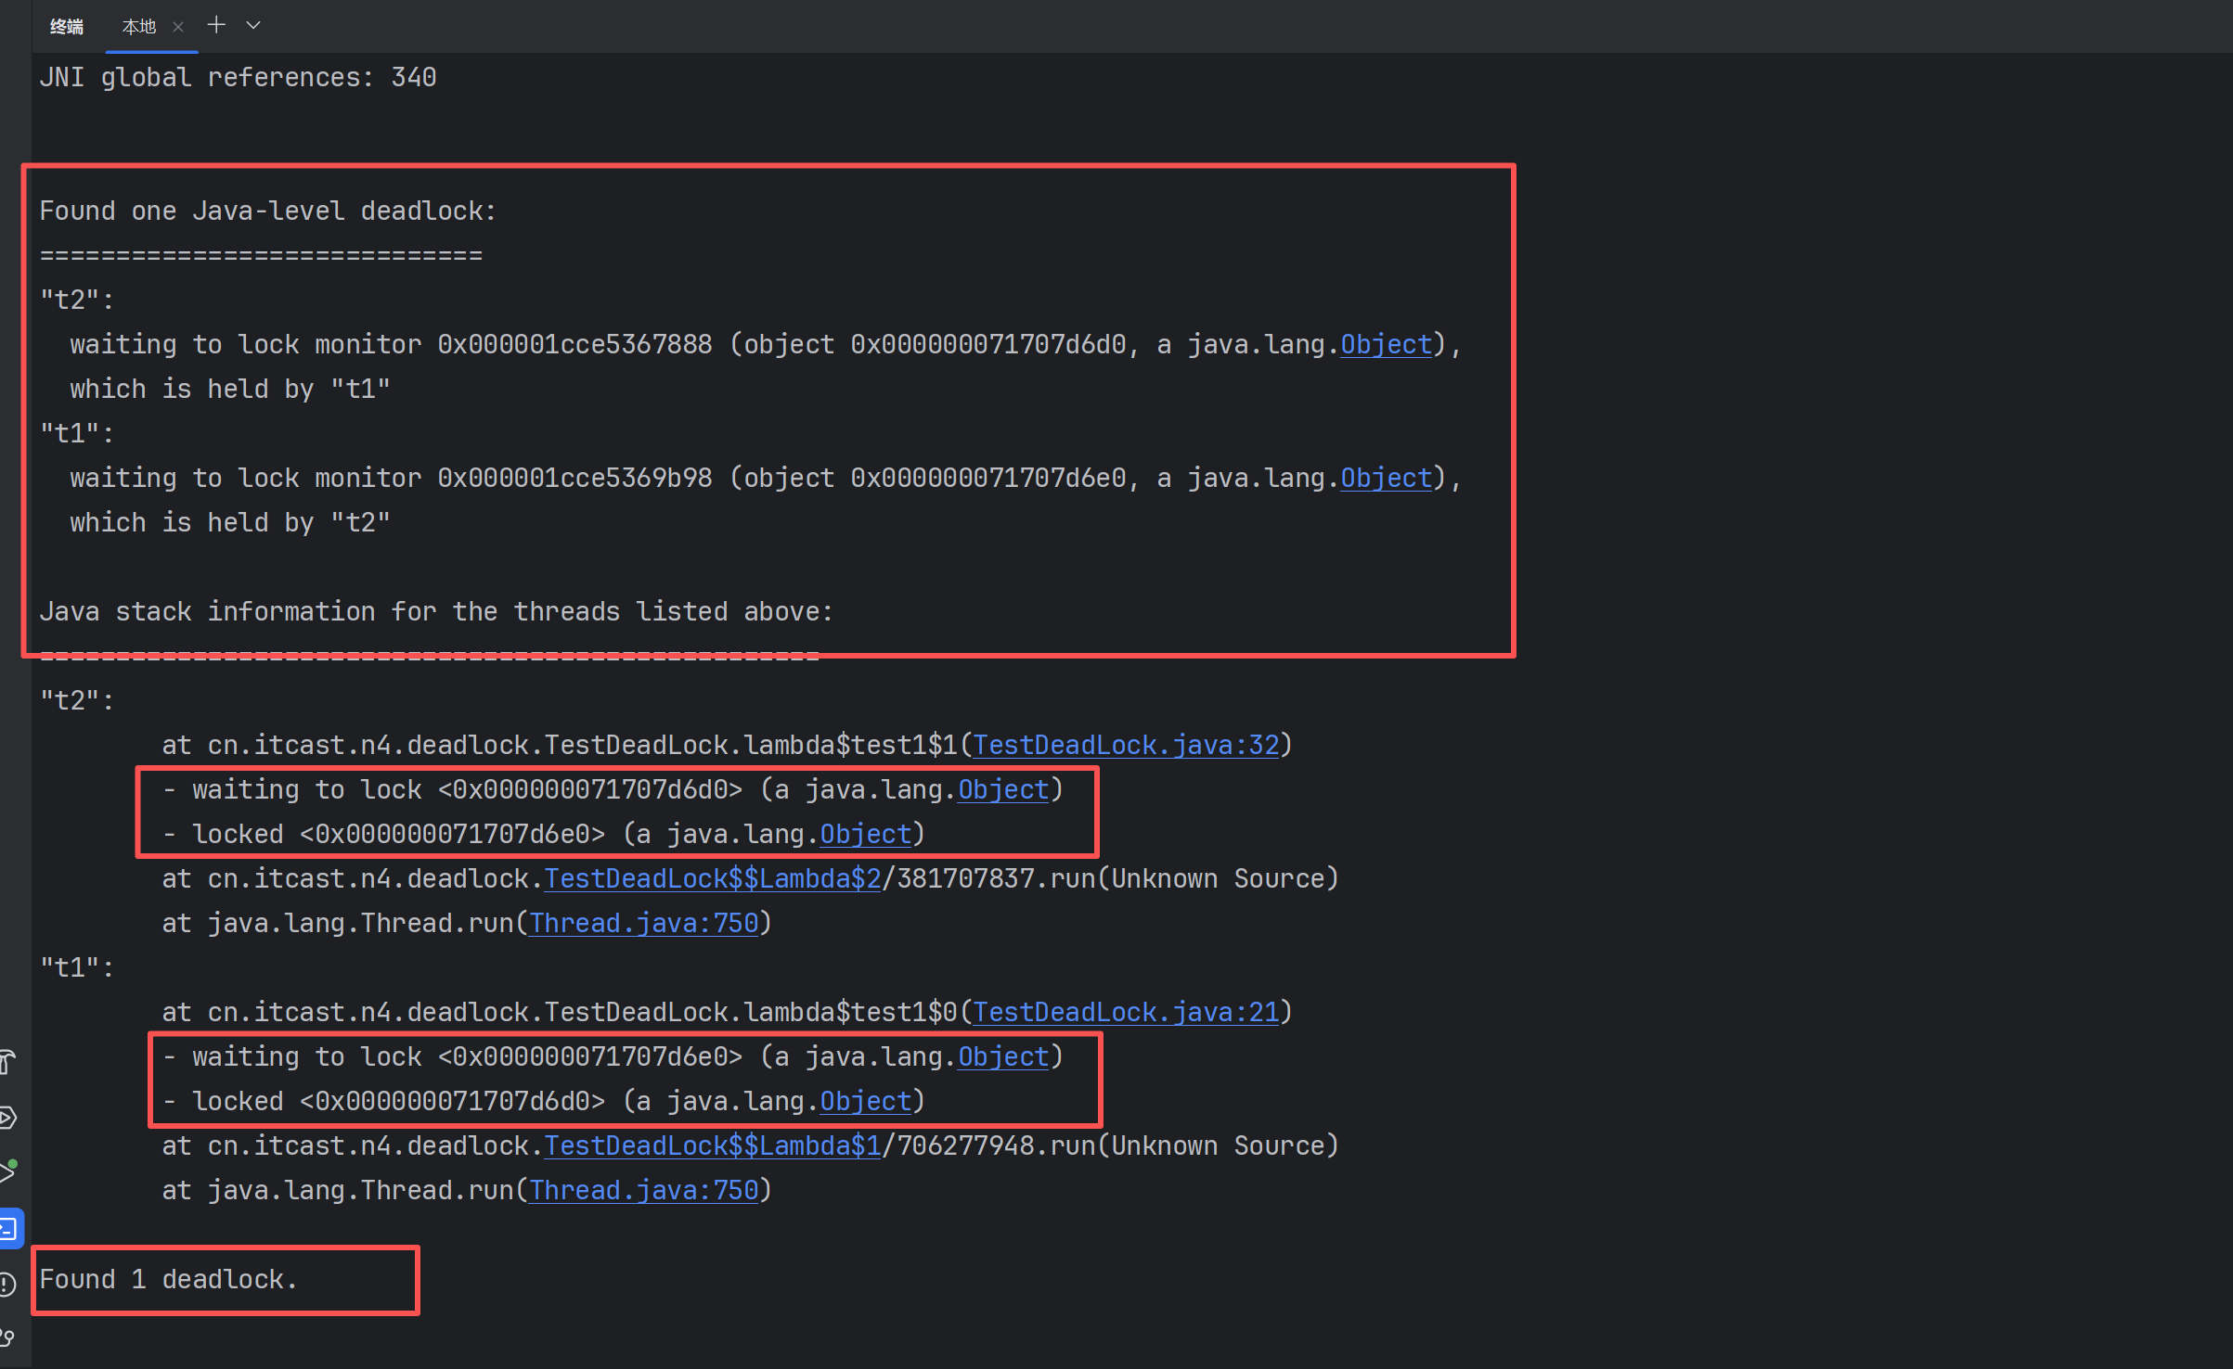Close the 本地 terminal tab
This screenshot has width=2233, height=1369.
pos(178,27)
